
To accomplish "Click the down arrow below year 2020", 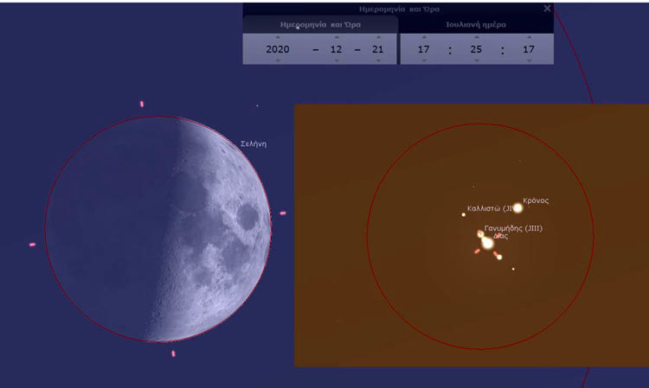I will point(277,61).
